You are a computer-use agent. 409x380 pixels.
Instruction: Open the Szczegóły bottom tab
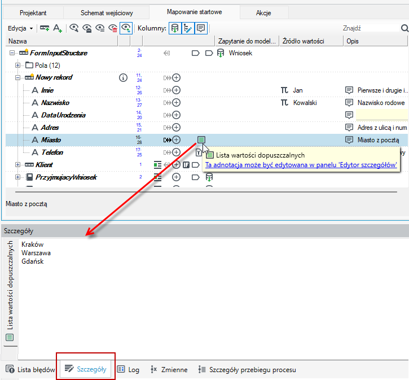pos(86,369)
